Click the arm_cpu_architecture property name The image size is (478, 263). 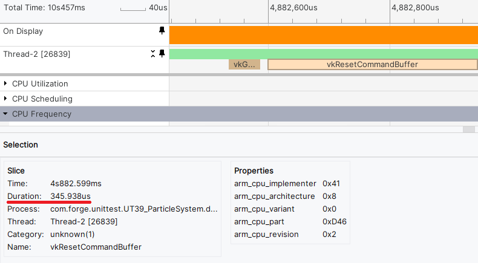point(274,196)
